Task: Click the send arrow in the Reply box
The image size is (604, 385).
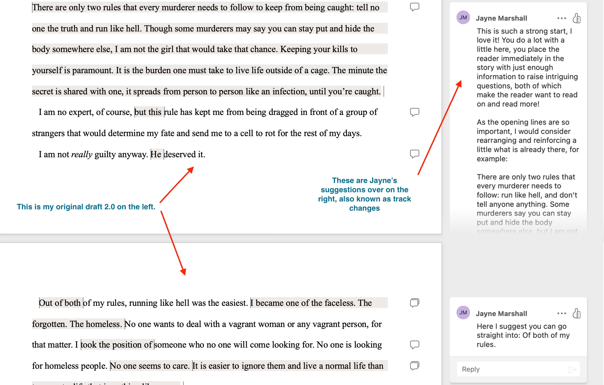Action: pos(572,369)
